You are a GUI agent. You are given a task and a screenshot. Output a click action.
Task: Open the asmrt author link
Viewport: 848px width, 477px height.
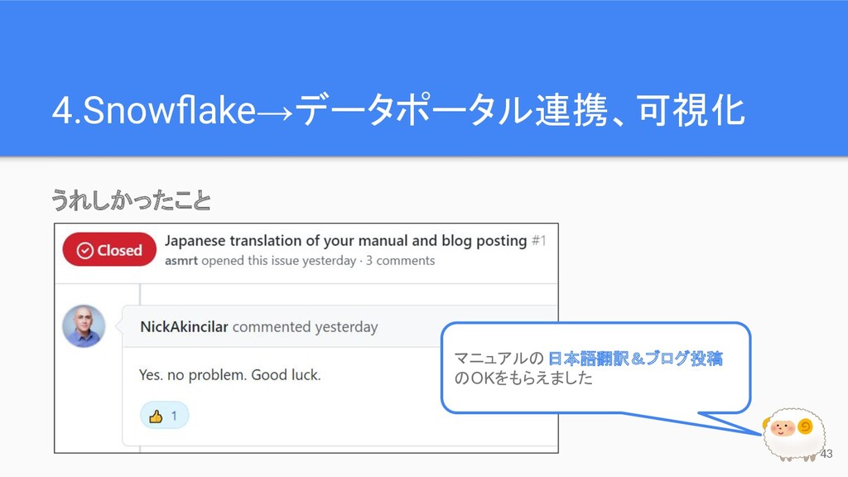181,261
